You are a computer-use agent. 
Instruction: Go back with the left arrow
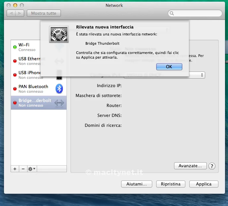(x=11, y=13)
